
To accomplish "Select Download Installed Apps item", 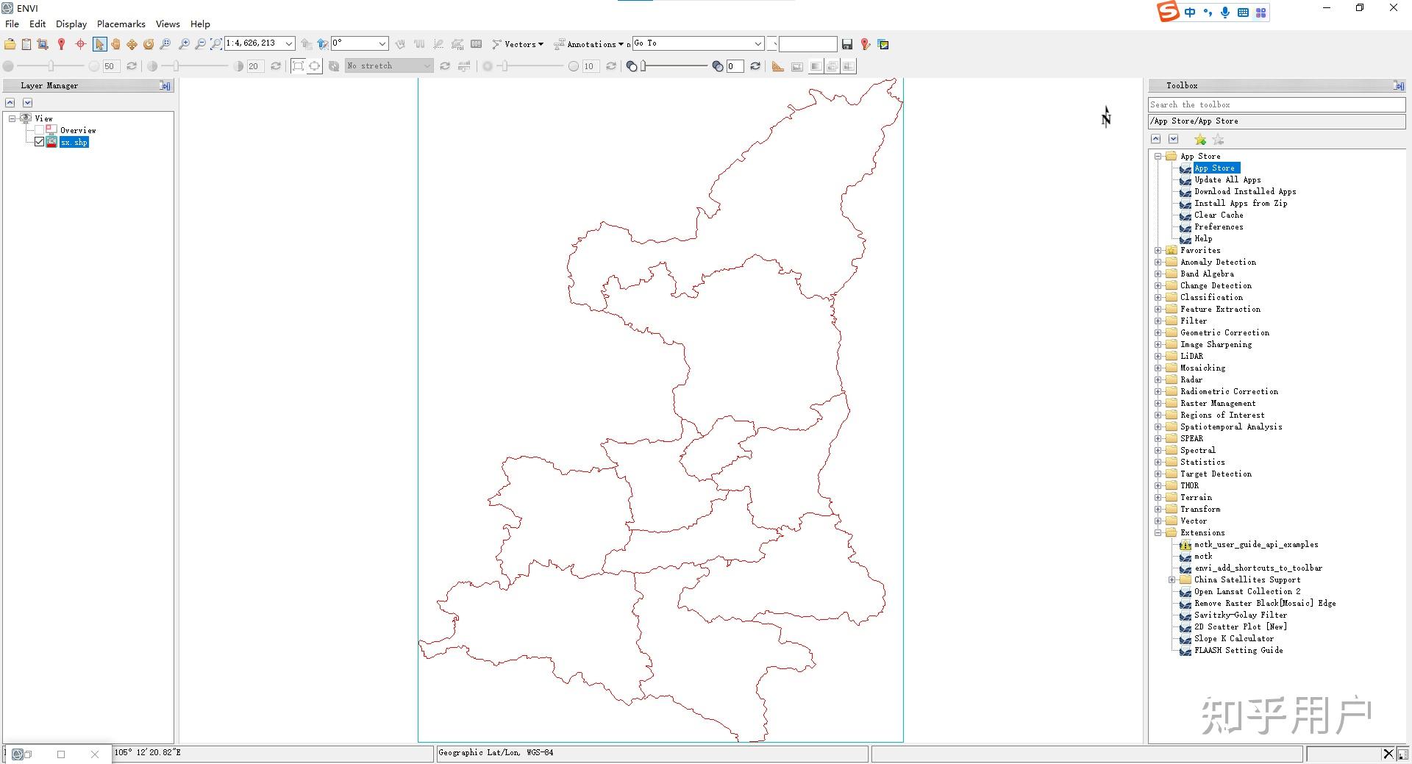I will point(1245,192).
